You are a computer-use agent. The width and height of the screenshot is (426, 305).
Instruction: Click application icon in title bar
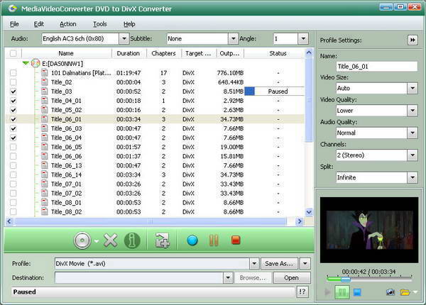pos(12,9)
